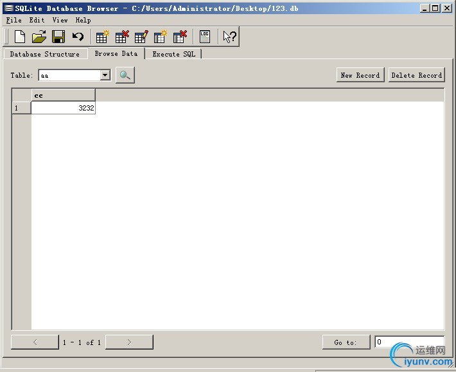
Task: Go to previous page of records
Action: point(35,342)
